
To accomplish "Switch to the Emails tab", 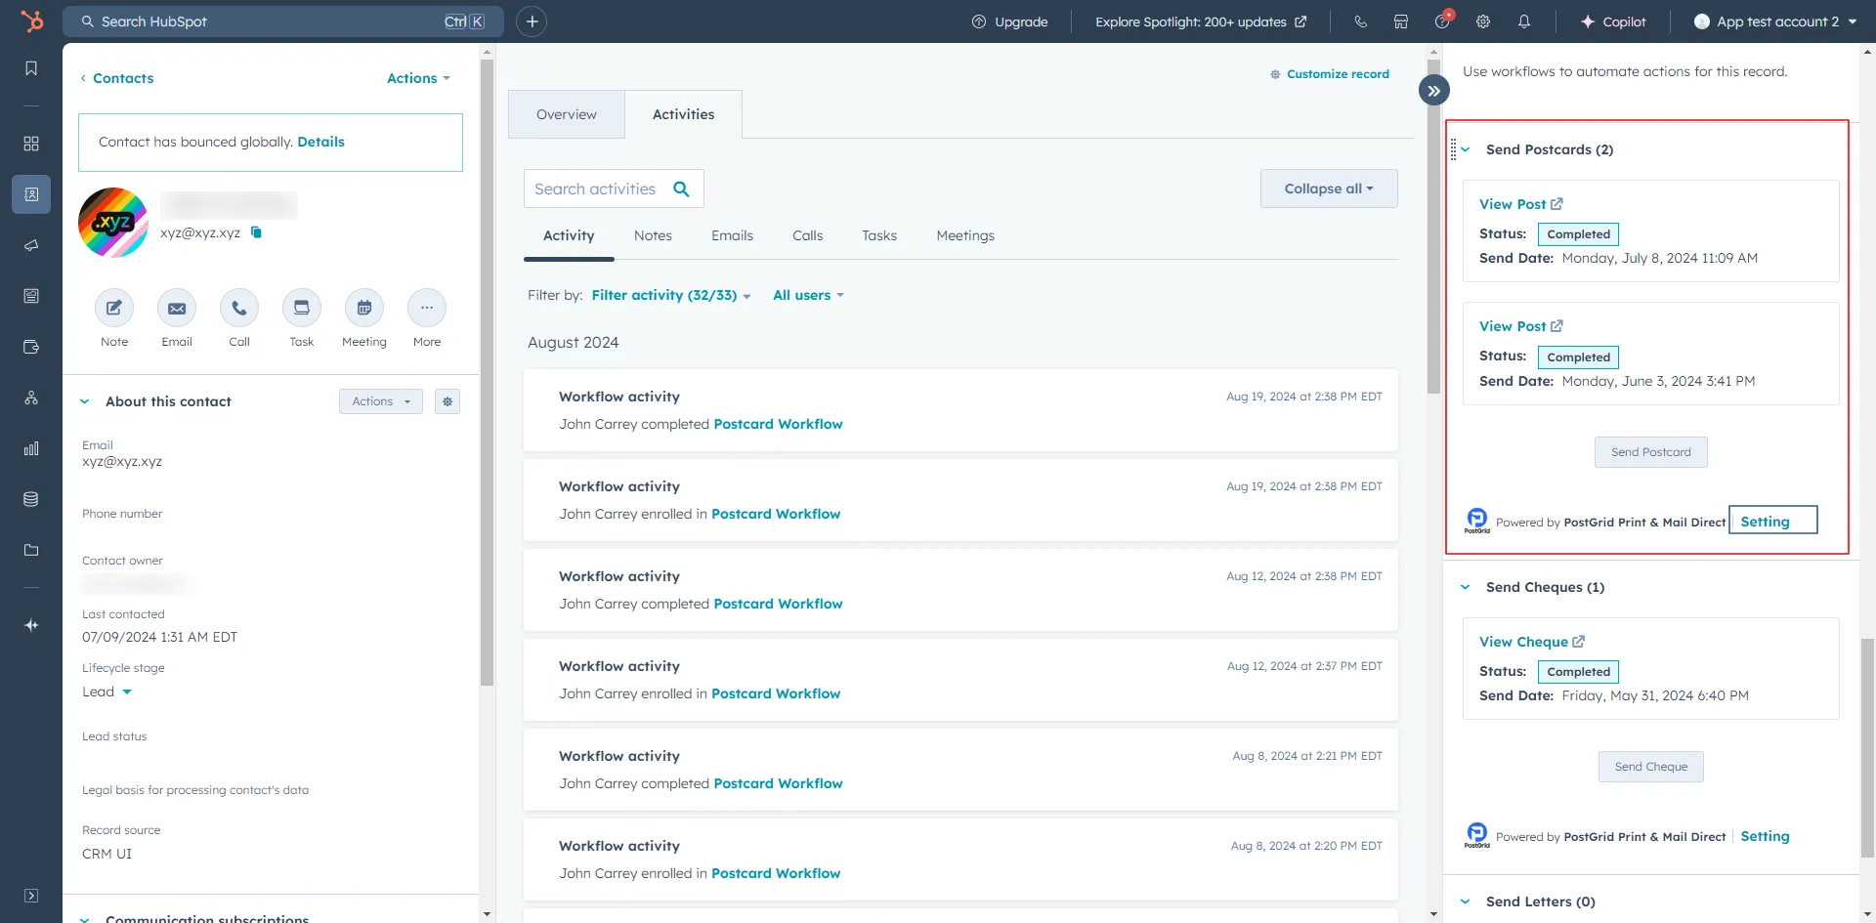I will [732, 235].
